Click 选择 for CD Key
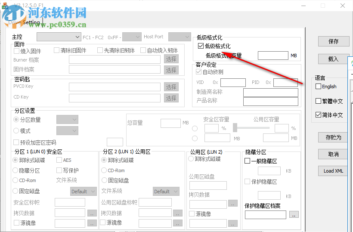Image resolution: width=353 pixels, height=232 pixels. 171,98
